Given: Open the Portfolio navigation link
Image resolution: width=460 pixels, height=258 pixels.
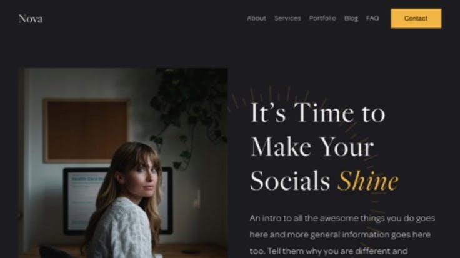Looking at the screenshot, I should (x=322, y=19).
